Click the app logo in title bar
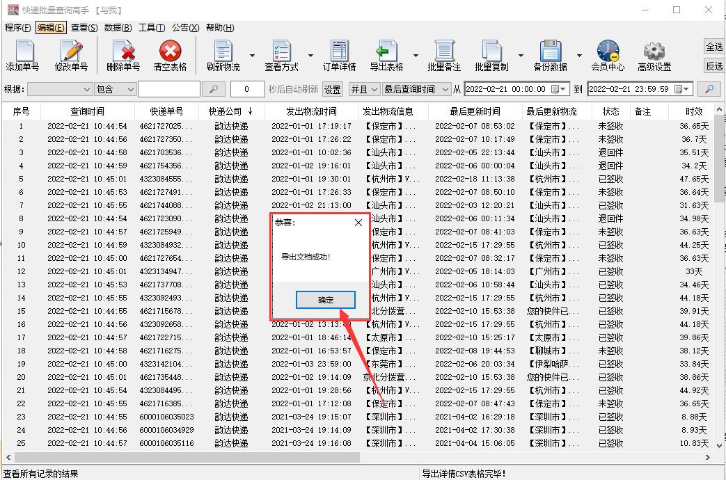Viewport: 726px width, 480px height. [13, 10]
